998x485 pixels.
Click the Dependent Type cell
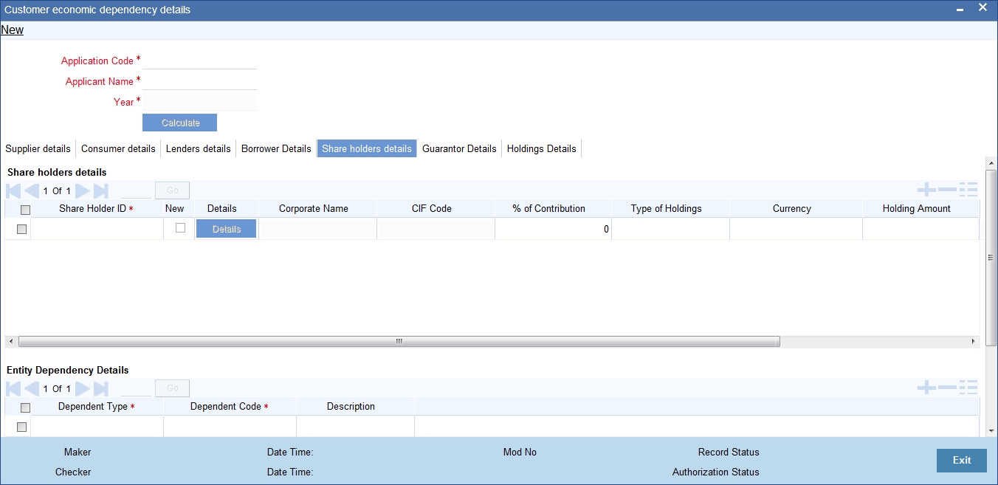point(97,427)
